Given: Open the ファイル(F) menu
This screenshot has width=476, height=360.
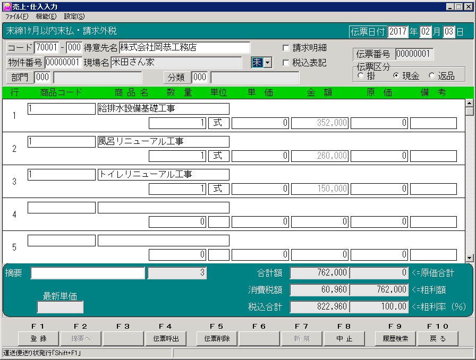Looking at the screenshot, I should tap(16, 16).
